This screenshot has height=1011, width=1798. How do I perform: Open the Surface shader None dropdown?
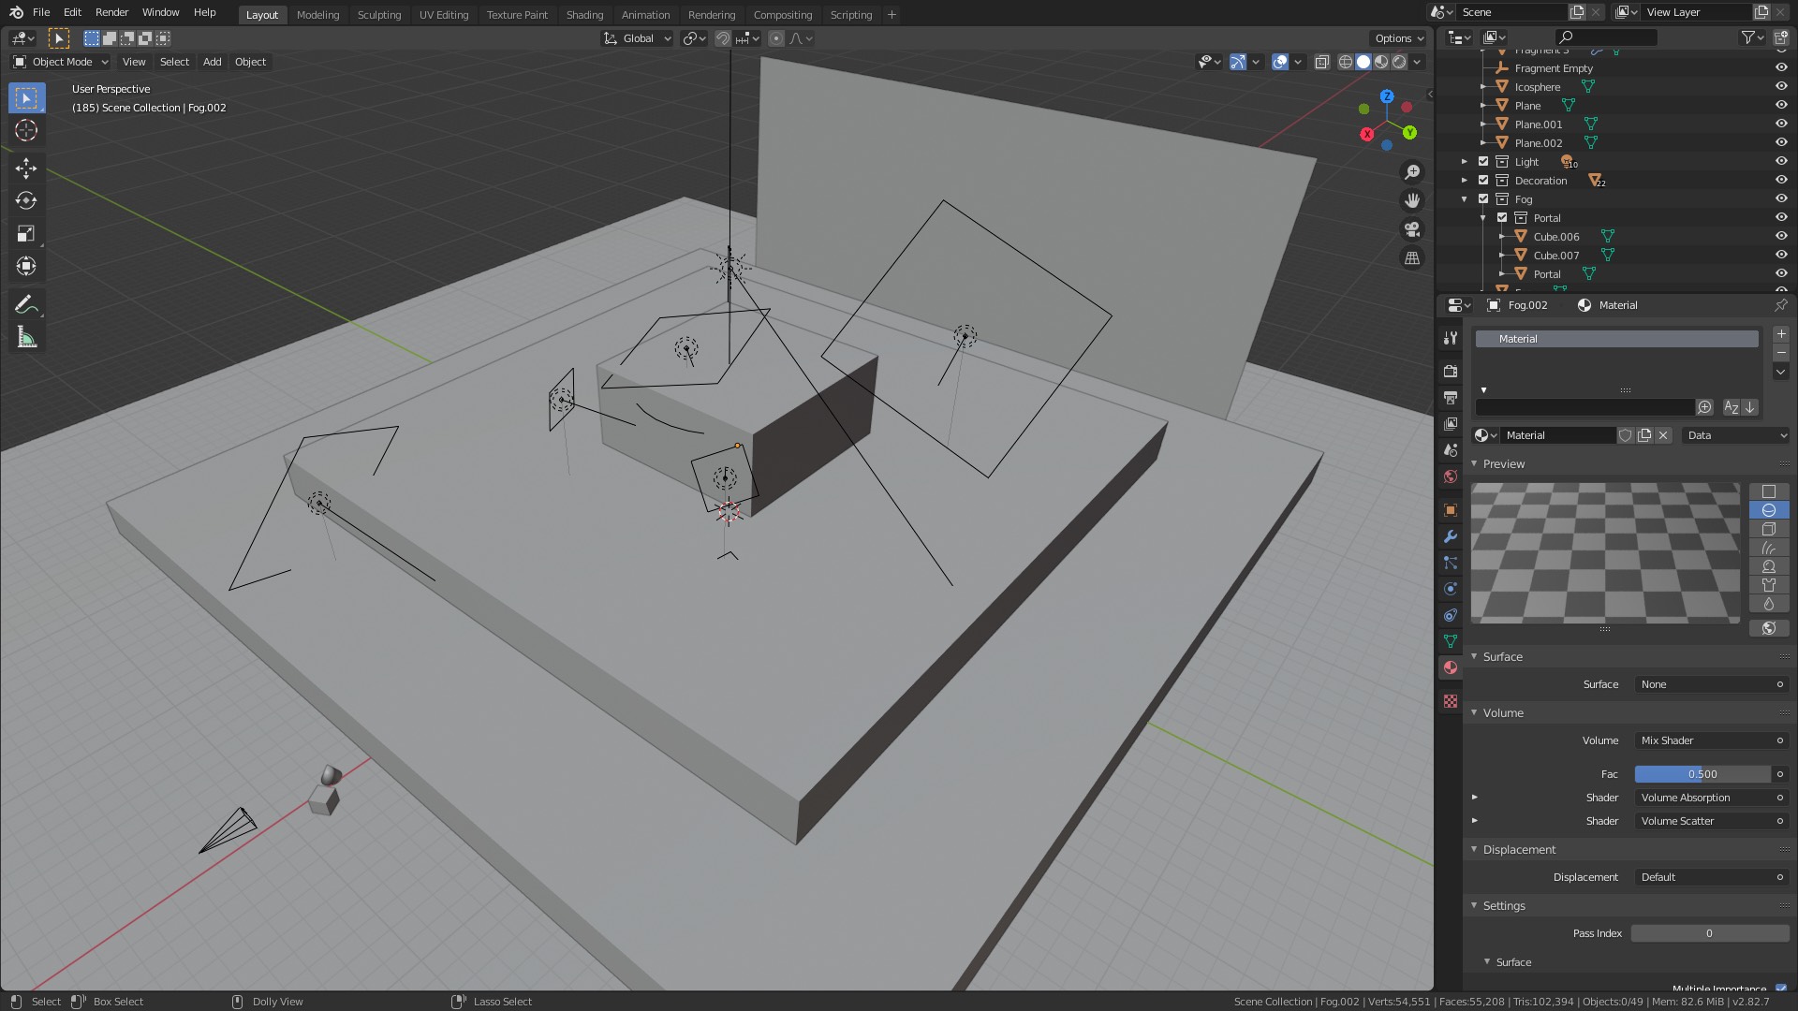pyautogui.click(x=1712, y=684)
